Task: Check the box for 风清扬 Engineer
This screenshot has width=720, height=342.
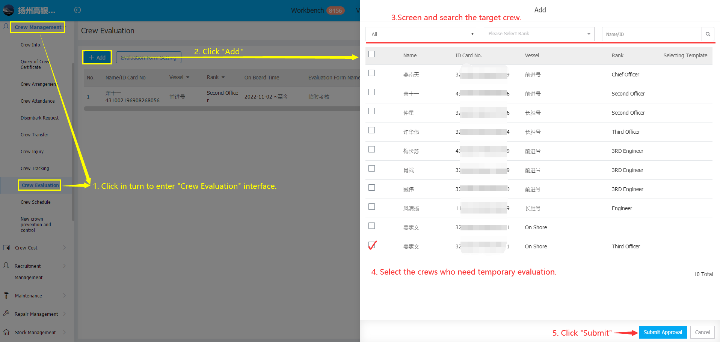Action: pos(372,207)
